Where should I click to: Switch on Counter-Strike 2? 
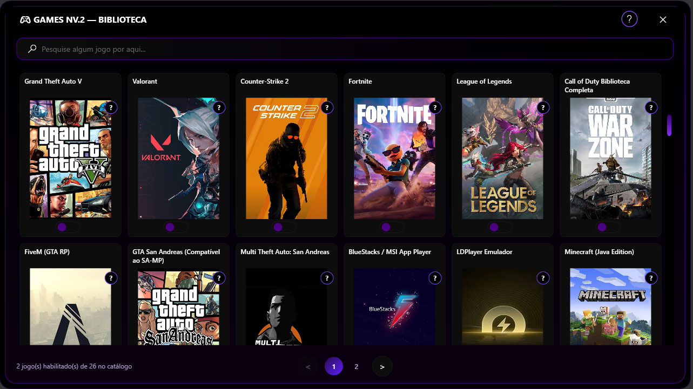pos(284,227)
